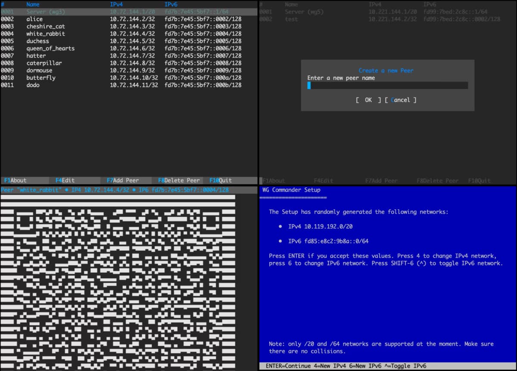
Task: Click F10 Quit in the top-left pane
Action: [x=221, y=181]
